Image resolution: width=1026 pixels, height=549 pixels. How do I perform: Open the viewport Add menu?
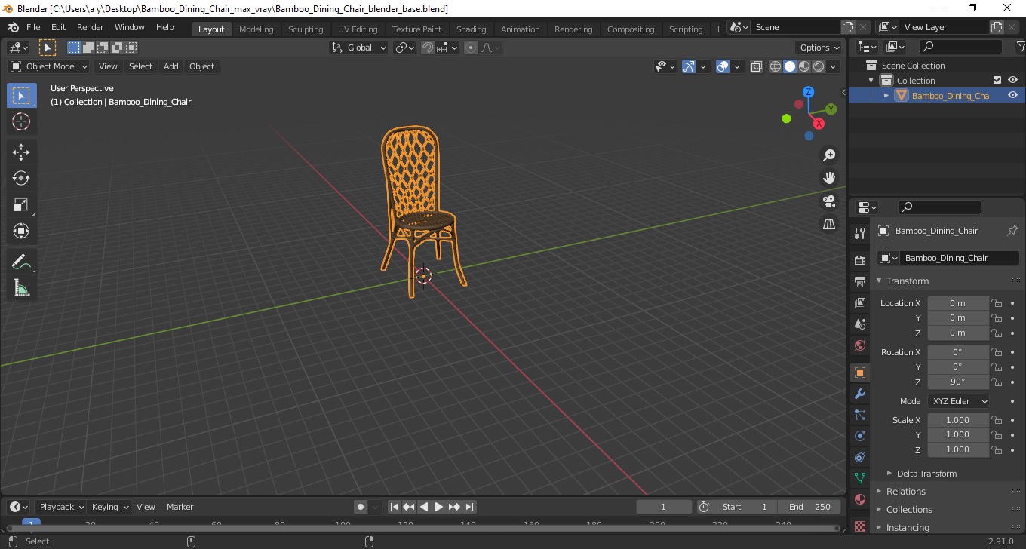[171, 66]
